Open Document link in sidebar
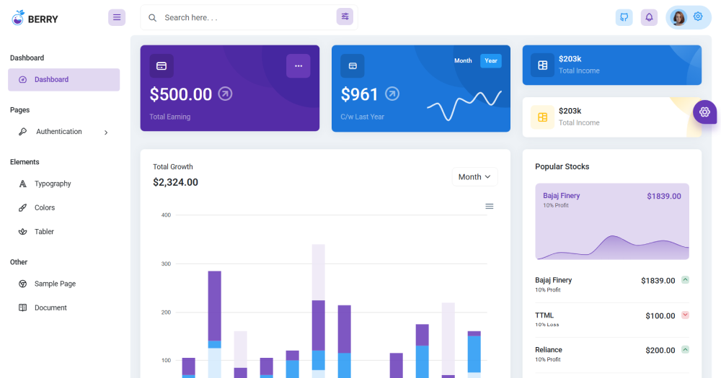Screen dimensions: 721x378 point(64,307)
